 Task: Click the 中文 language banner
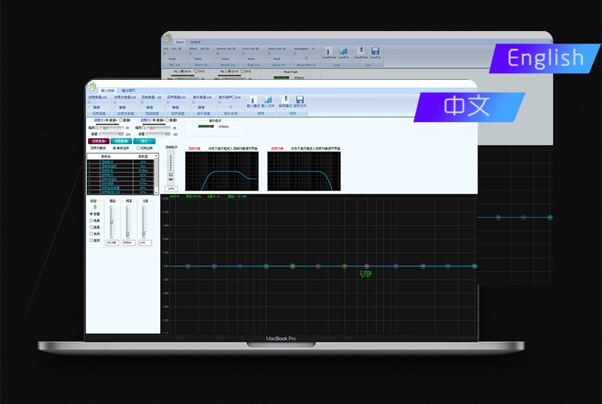(468, 106)
